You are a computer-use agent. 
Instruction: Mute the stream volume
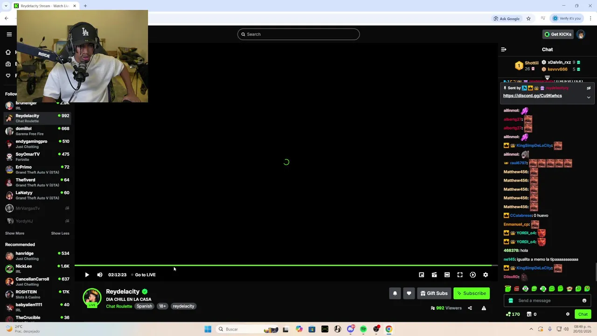point(100,275)
